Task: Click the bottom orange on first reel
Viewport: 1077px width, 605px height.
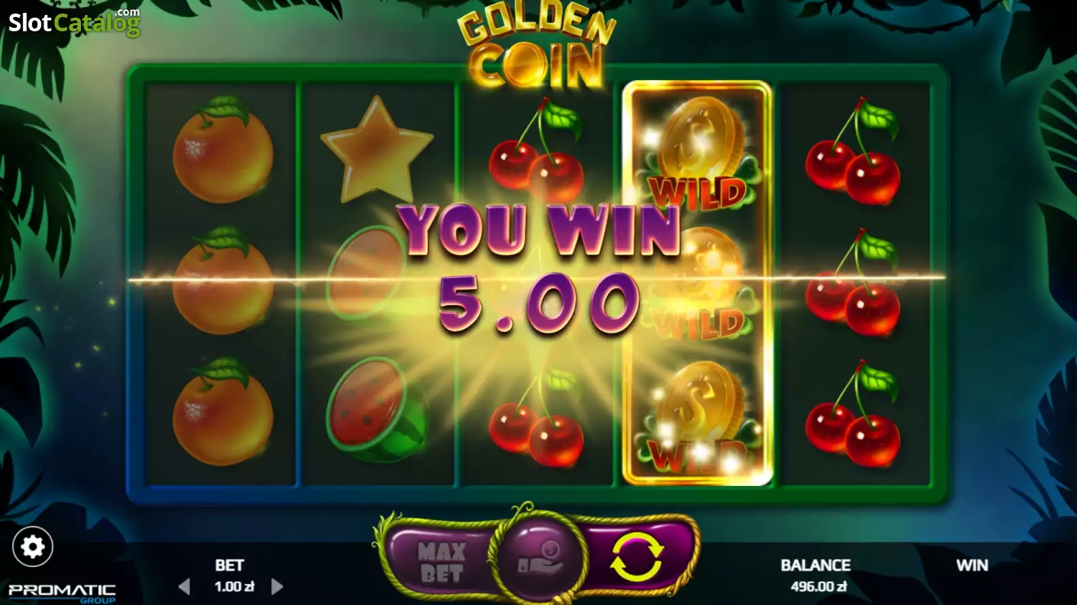Action: pyautogui.click(x=222, y=411)
